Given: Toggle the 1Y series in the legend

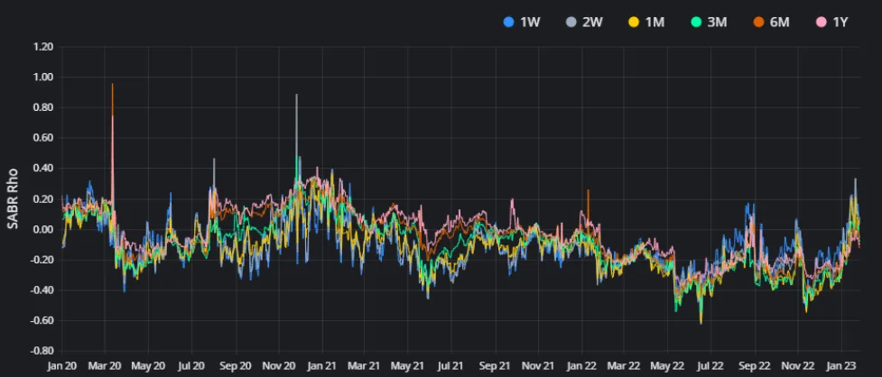Looking at the screenshot, I should click(x=832, y=23).
